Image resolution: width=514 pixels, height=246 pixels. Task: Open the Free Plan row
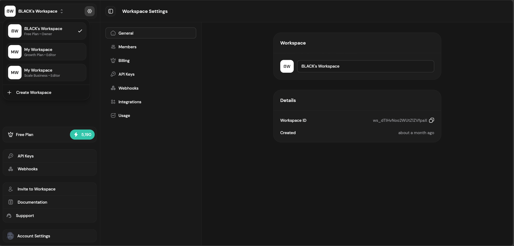coord(50,135)
